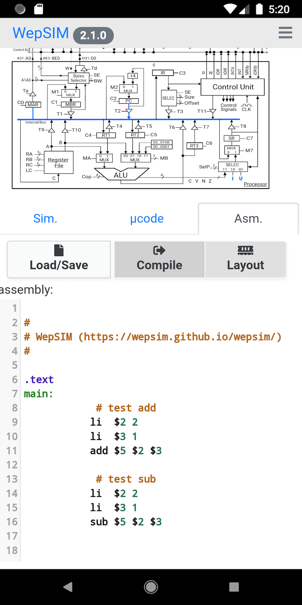Tap the SD card status icon
The image size is (302, 605).
point(39,9)
